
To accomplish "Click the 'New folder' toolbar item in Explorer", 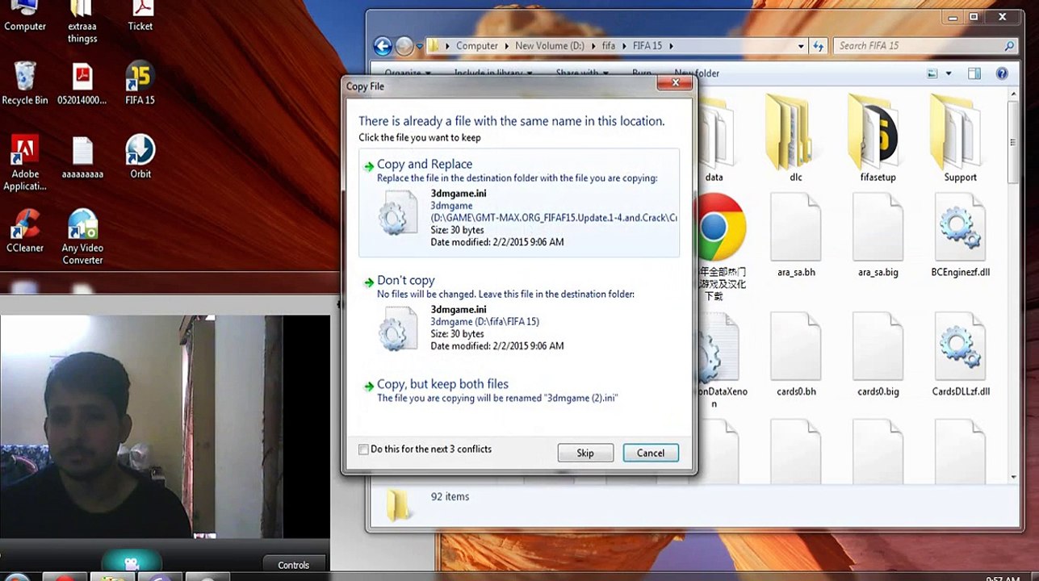I will point(696,73).
